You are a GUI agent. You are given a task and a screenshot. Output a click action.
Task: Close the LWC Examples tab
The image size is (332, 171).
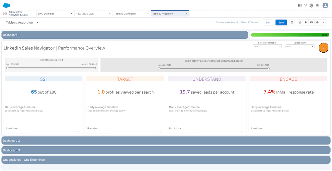(72, 14)
